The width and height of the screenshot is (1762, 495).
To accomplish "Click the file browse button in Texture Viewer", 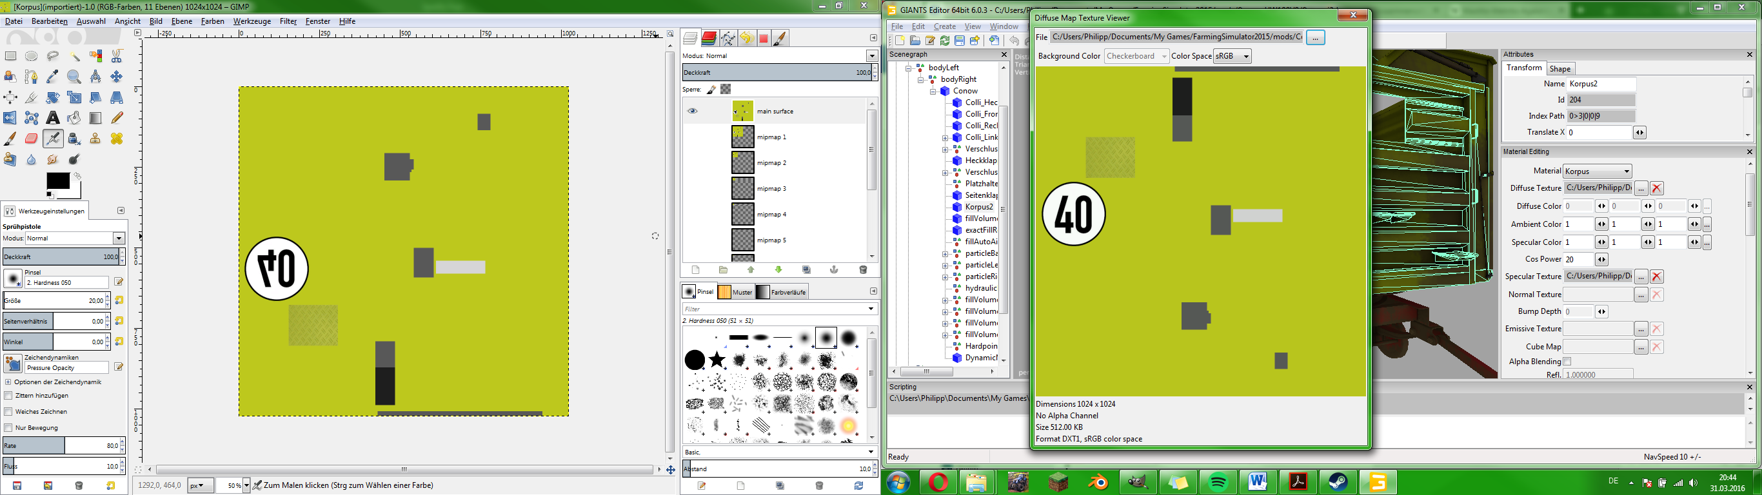I will coord(1314,37).
